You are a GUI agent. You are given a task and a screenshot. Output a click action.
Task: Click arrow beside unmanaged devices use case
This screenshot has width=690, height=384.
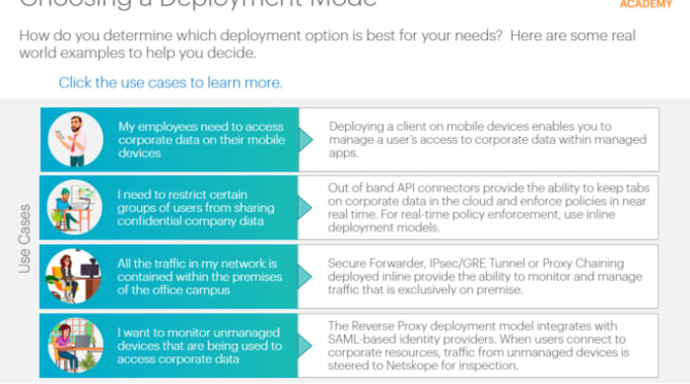(305, 346)
